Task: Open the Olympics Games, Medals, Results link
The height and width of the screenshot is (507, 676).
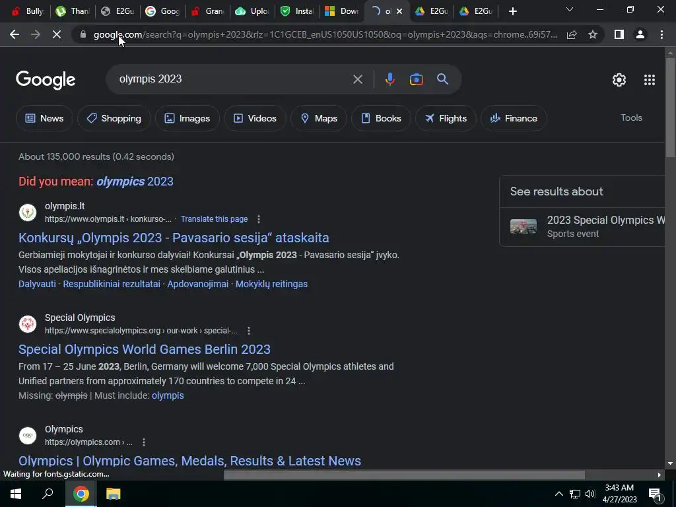Action: pyautogui.click(x=189, y=461)
